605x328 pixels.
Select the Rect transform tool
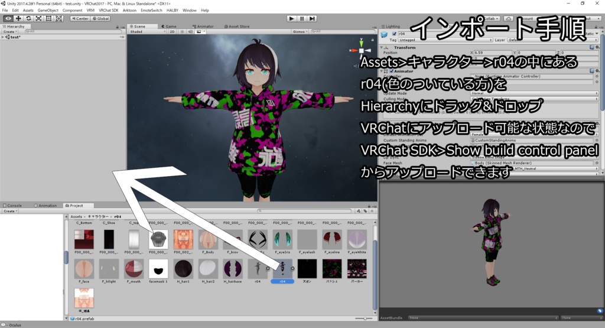click(48, 18)
